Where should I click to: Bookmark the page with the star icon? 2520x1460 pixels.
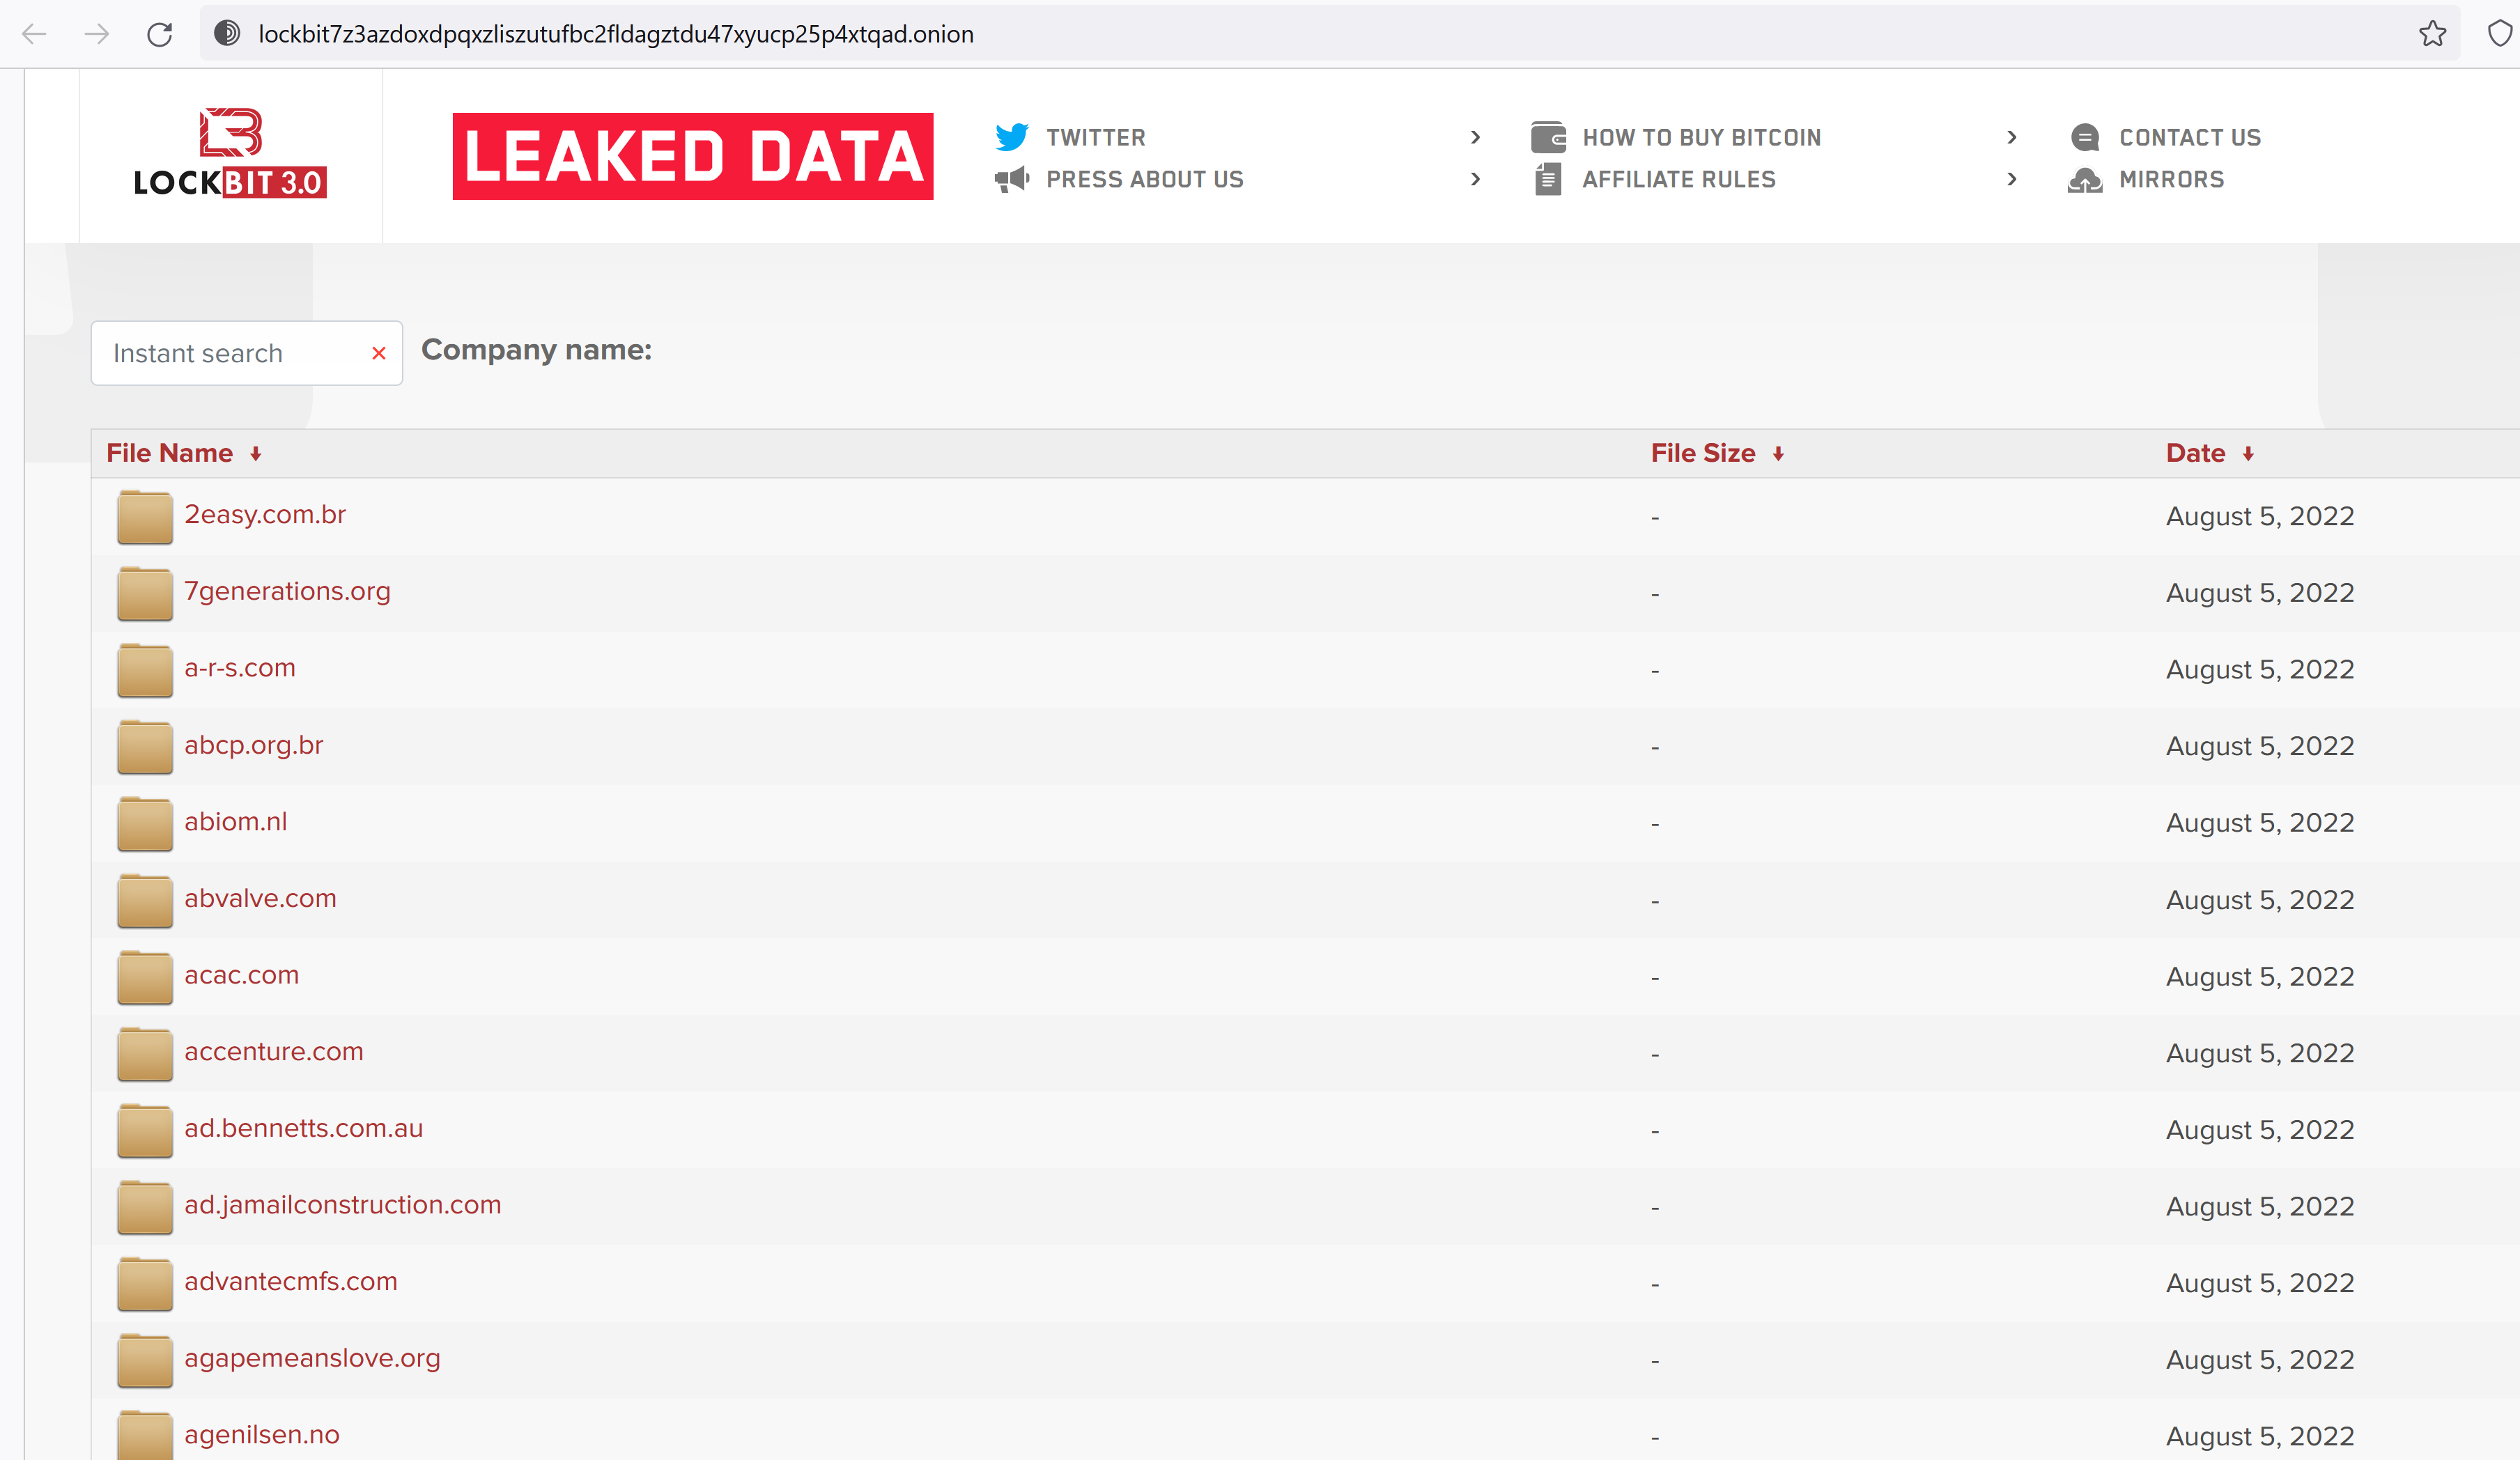click(x=2432, y=34)
